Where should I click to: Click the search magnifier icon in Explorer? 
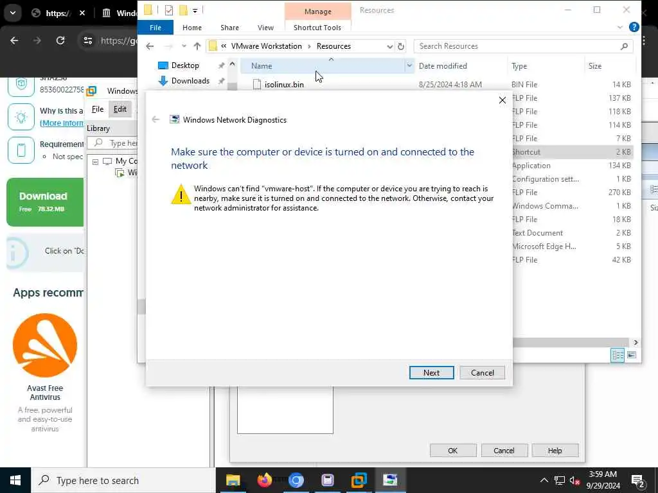(624, 46)
